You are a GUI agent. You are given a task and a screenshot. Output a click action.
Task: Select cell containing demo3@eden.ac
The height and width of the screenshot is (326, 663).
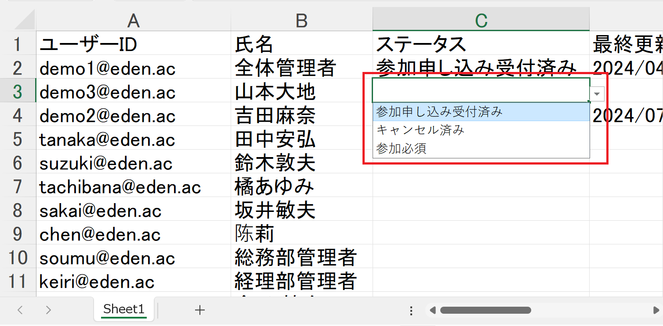click(134, 90)
